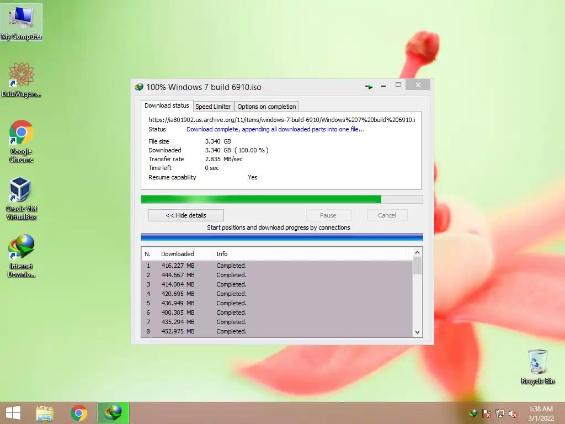Click the connections list scroll up arrow
Viewport: 565px width, 424px height.
(417, 252)
